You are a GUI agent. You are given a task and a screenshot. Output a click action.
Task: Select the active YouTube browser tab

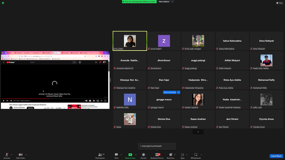[56, 53]
